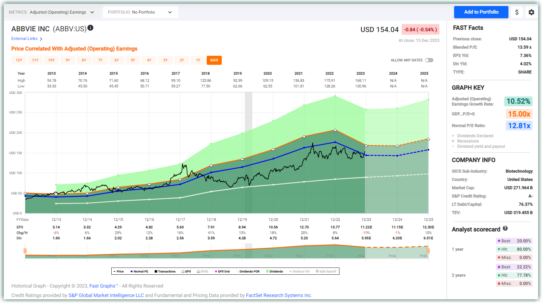Image resolution: width=542 pixels, height=303 pixels.
Task: Expand the External Links chevron
Action: [41, 38]
